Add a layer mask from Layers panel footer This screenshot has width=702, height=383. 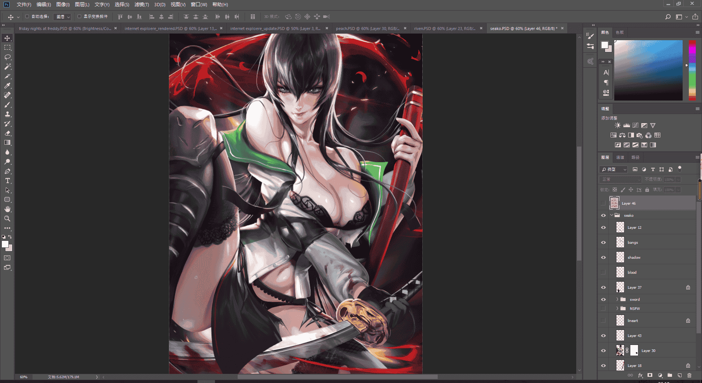click(650, 375)
